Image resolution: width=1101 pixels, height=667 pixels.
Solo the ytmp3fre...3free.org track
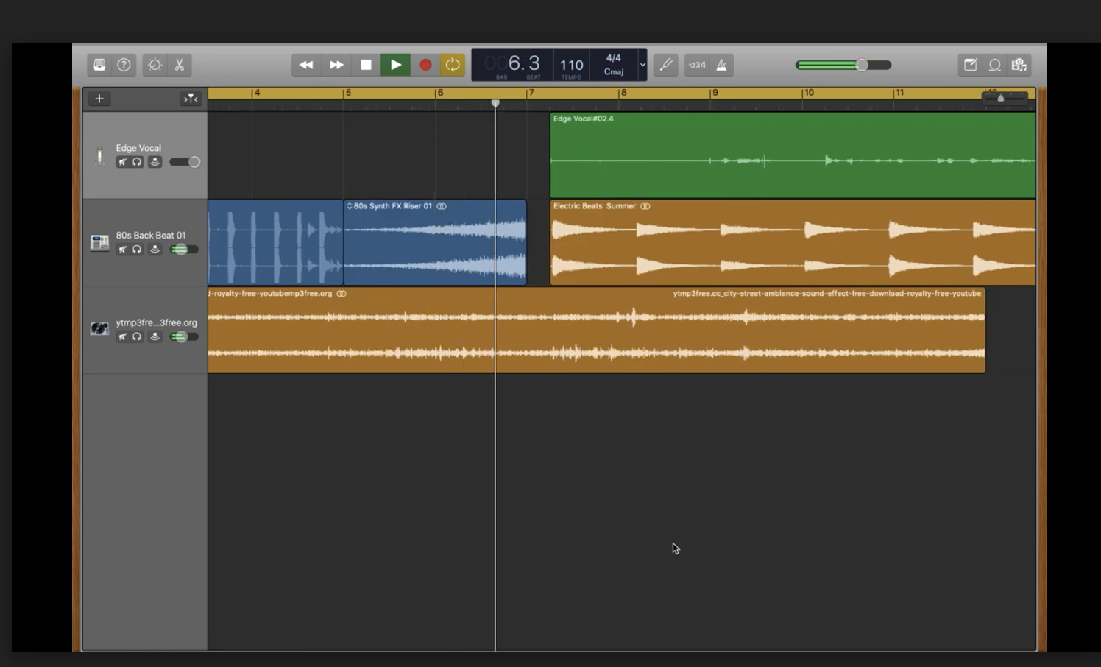137,336
